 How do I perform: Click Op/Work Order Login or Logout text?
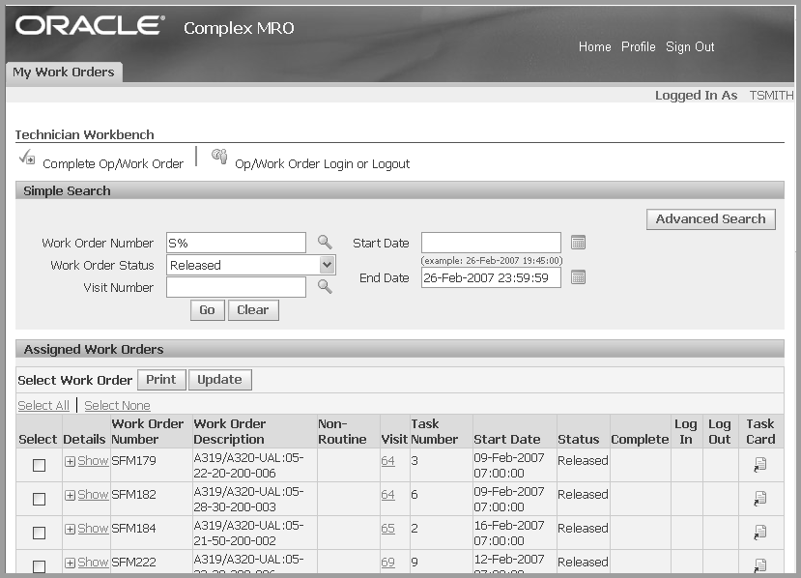coord(323,163)
